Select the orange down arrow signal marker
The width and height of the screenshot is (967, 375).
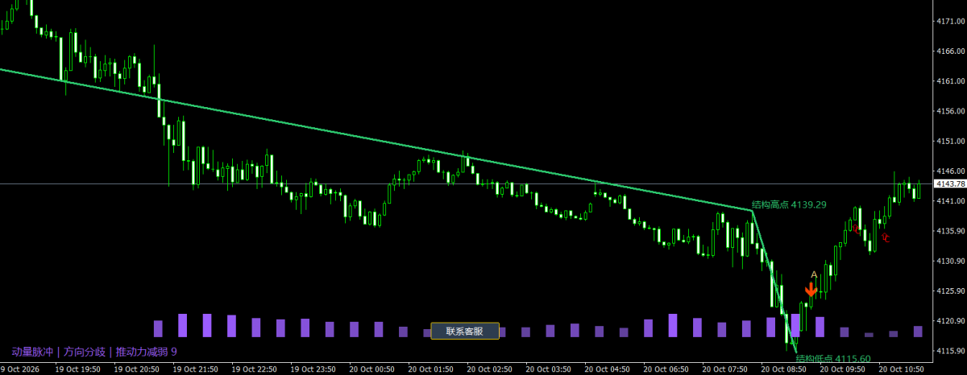(811, 290)
